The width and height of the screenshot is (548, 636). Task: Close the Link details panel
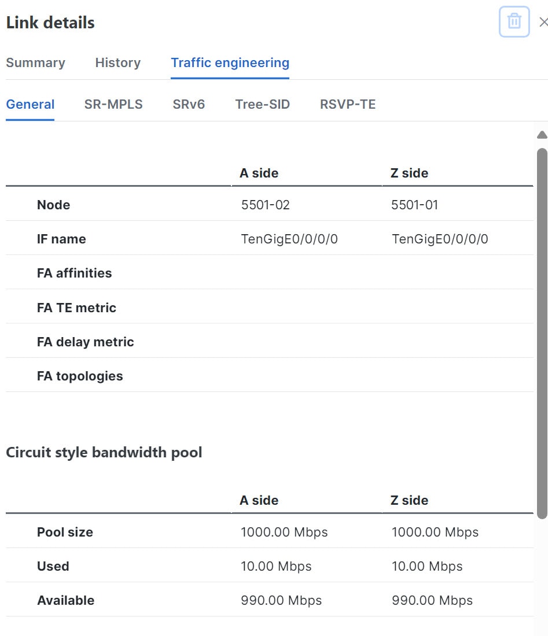pyautogui.click(x=543, y=21)
